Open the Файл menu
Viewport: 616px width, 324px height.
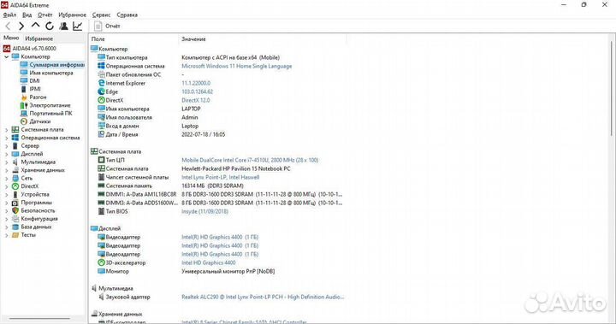click(x=9, y=15)
